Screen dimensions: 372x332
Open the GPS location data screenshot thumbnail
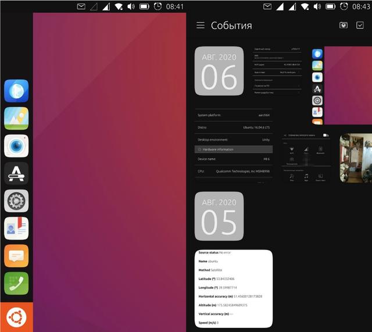point(234,288)
